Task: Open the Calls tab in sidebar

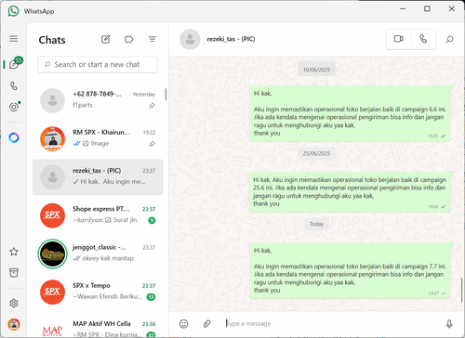Action: click(14, 85)
